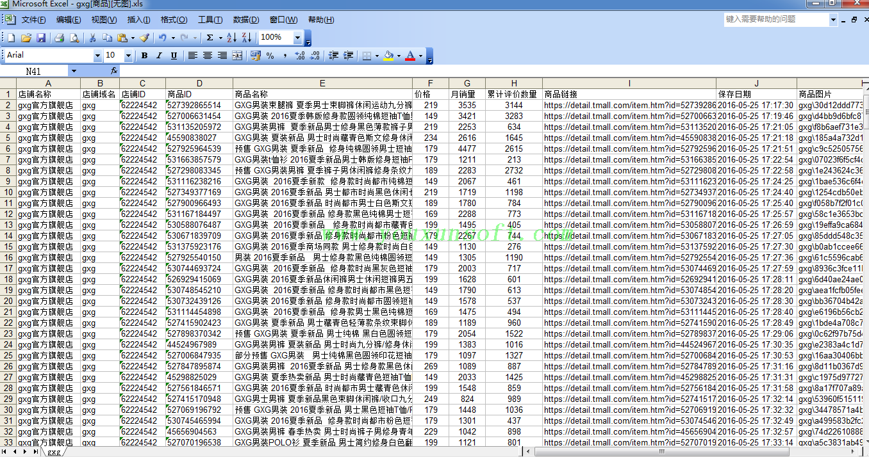
Task: Undo the last action
Action: point(163,38)
